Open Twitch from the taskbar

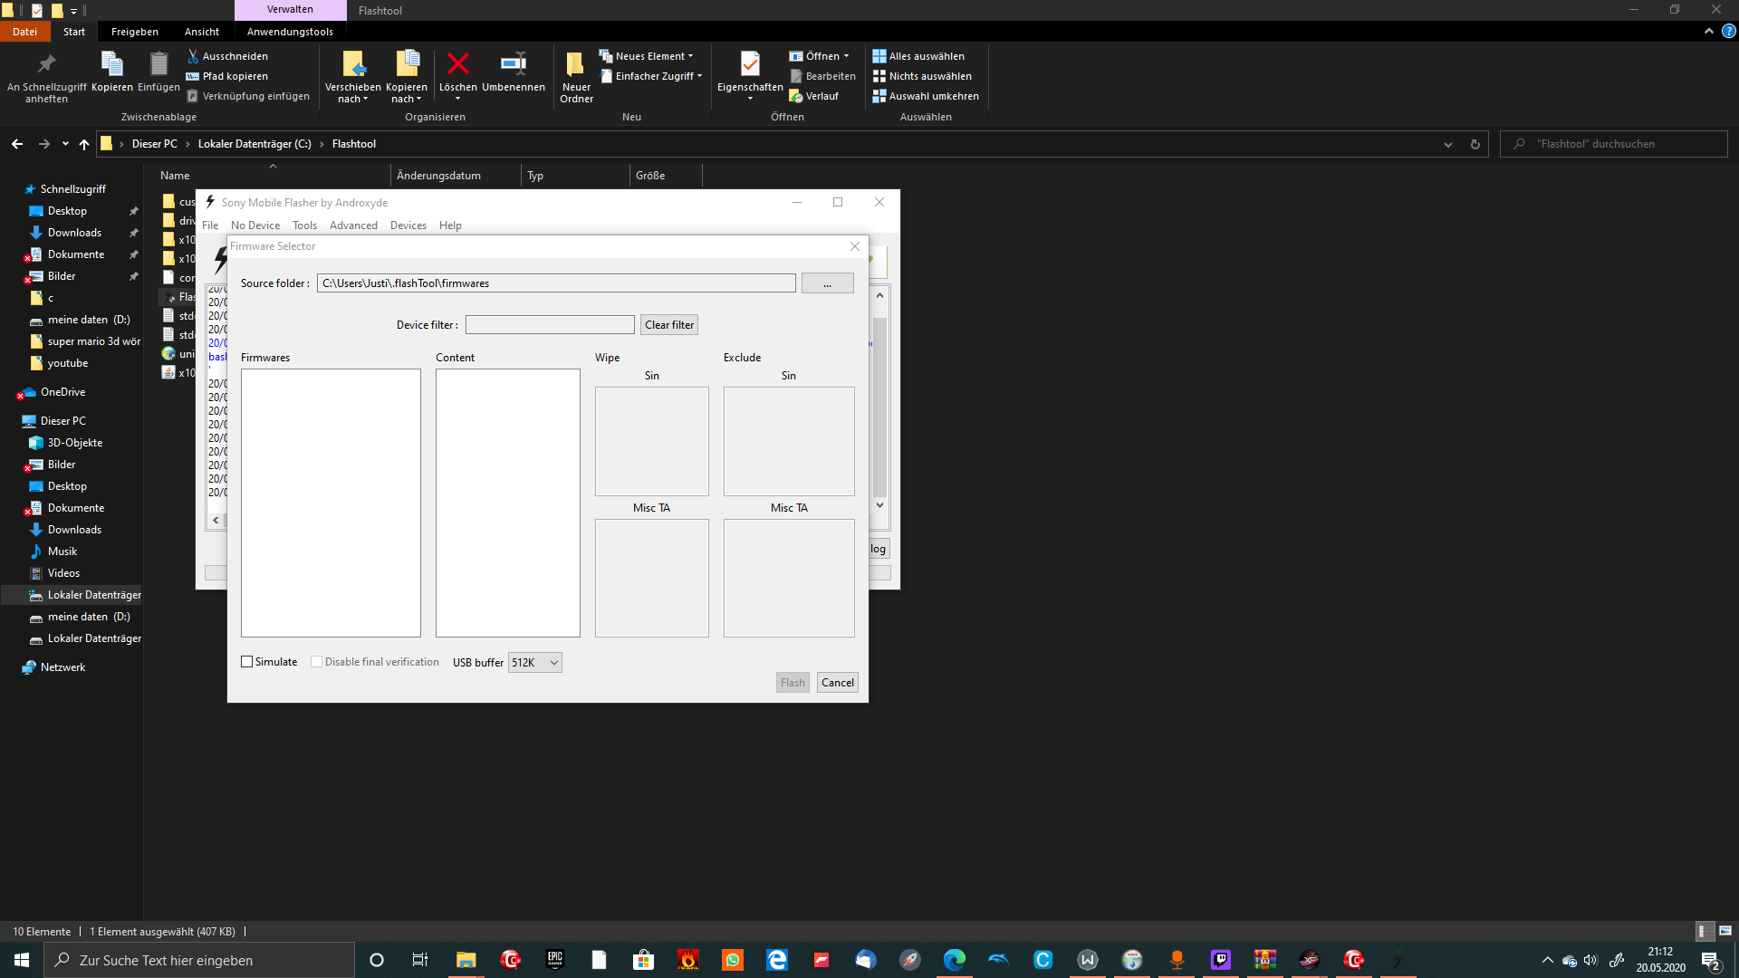click(x=1221, y=960)
